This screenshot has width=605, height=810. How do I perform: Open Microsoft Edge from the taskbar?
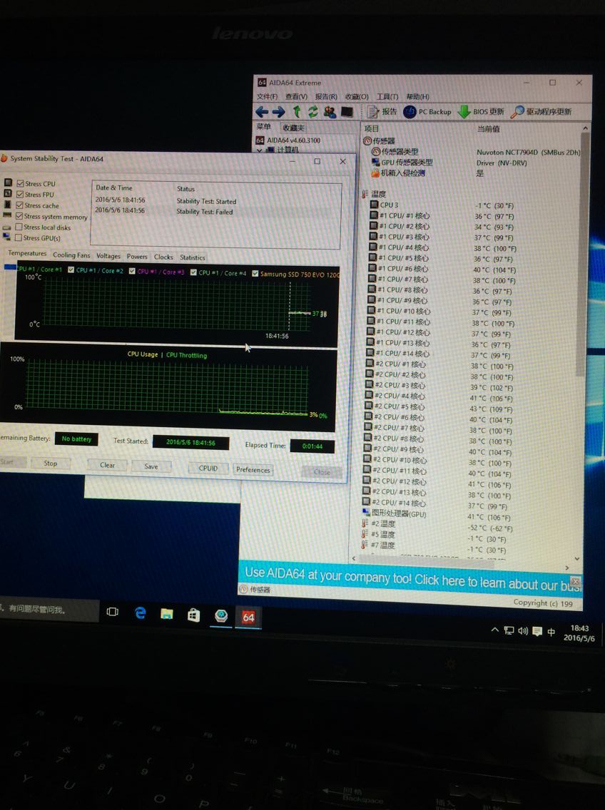[x=140, y=613]
